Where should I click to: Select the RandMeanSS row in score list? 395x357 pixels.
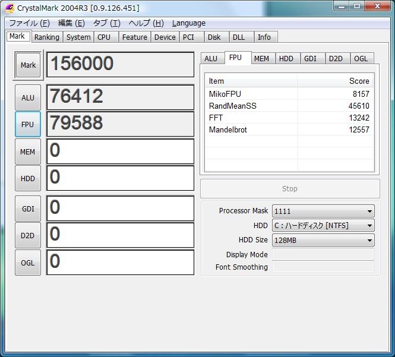289,106
